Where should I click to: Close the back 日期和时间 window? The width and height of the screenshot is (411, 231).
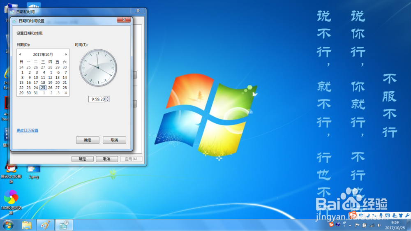click(x=138, y=11)
